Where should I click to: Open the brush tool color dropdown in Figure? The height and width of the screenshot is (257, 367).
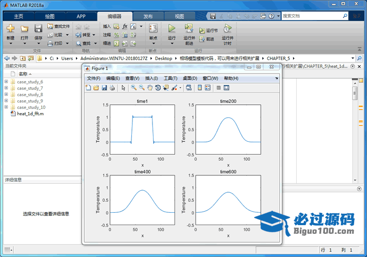click(180, 88)
